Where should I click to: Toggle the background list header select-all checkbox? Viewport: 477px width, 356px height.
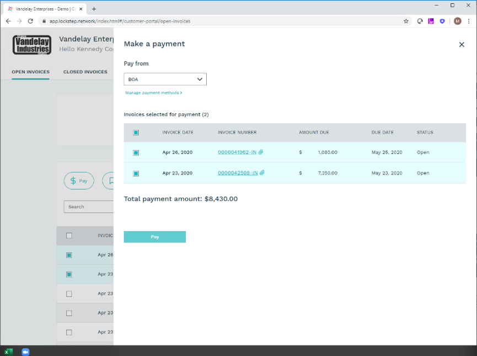(x=69, y=235)
